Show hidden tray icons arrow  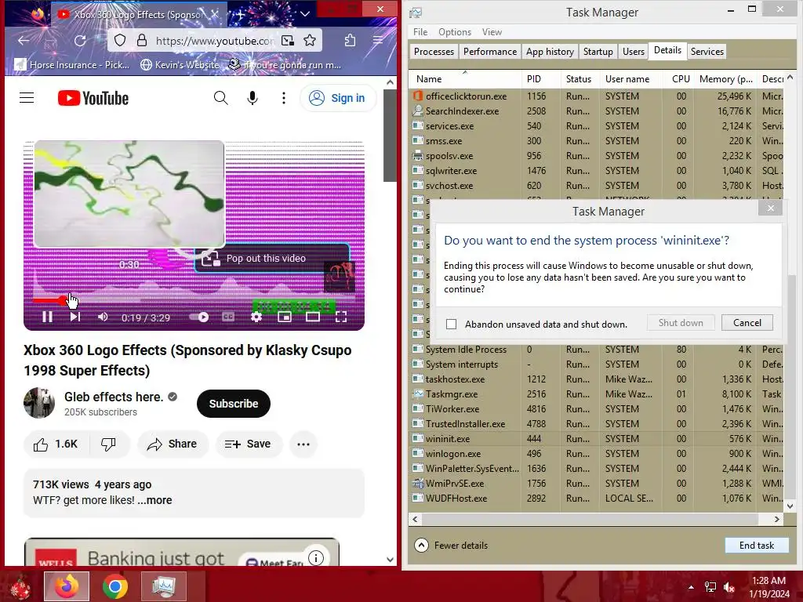click(x=692, y=587)
